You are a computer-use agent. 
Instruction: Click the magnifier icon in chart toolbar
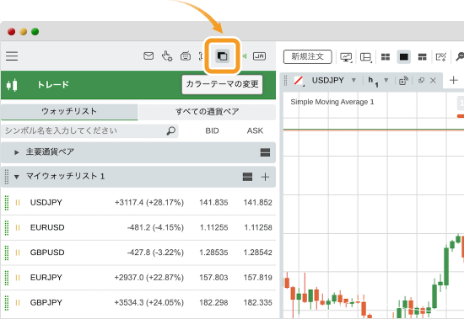tap(460, 56)
